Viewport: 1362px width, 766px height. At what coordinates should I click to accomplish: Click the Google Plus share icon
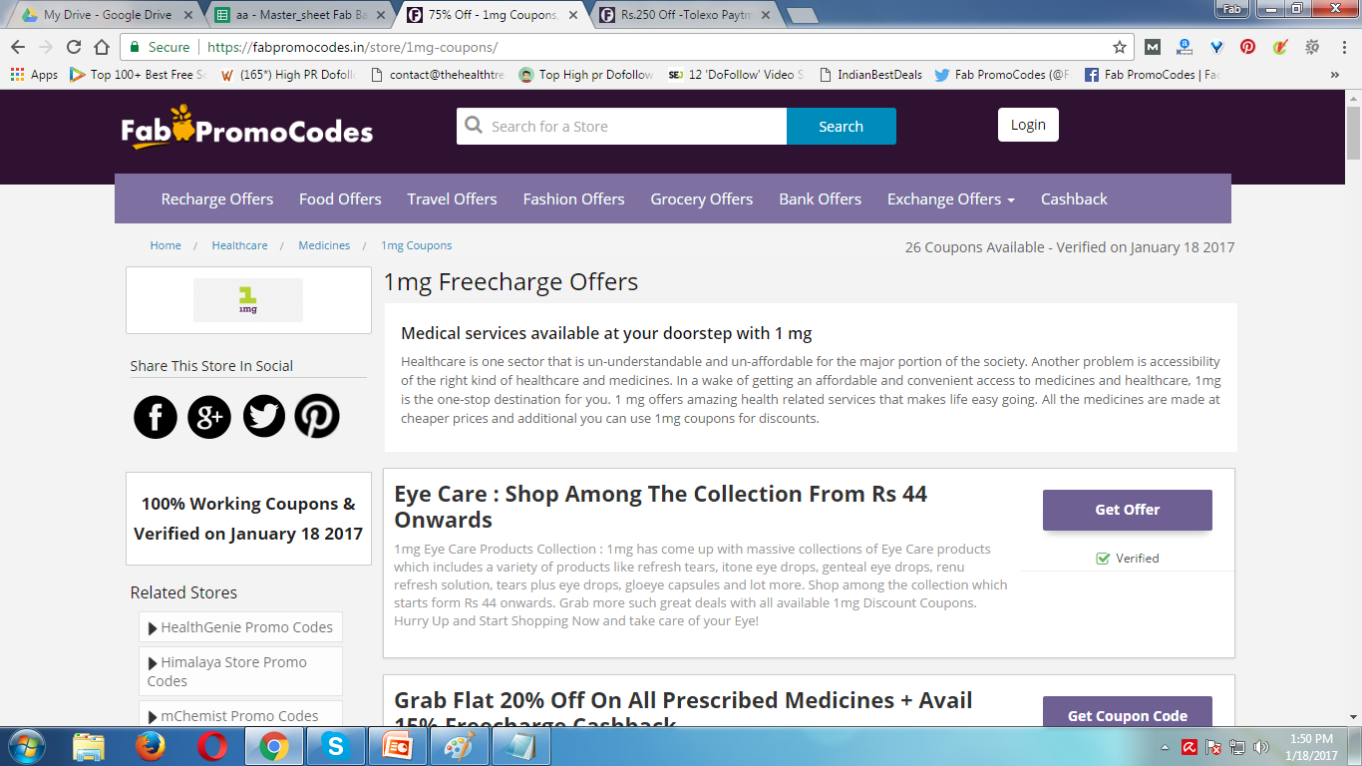(209, 416)
